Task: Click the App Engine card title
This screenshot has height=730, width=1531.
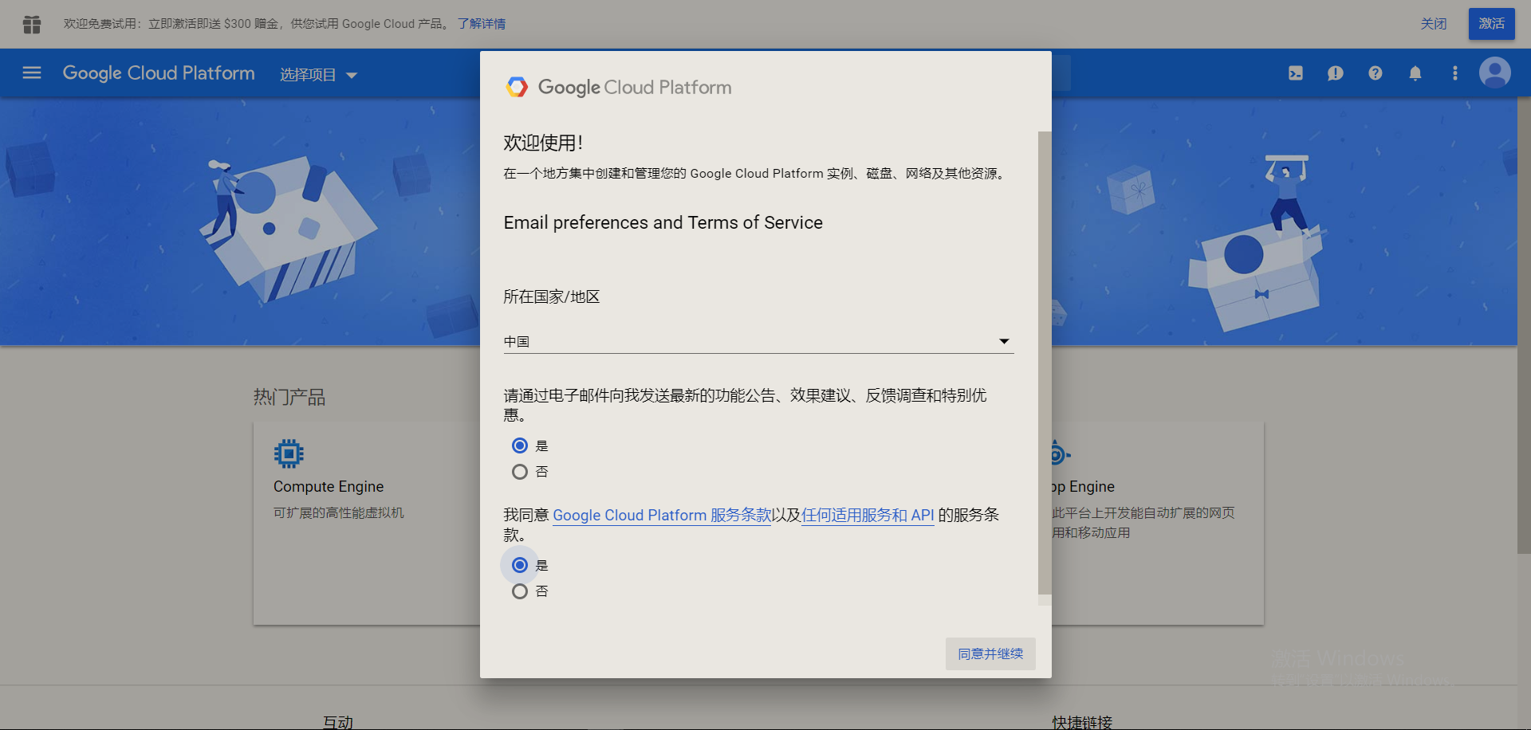Action: click(1083, 486)
